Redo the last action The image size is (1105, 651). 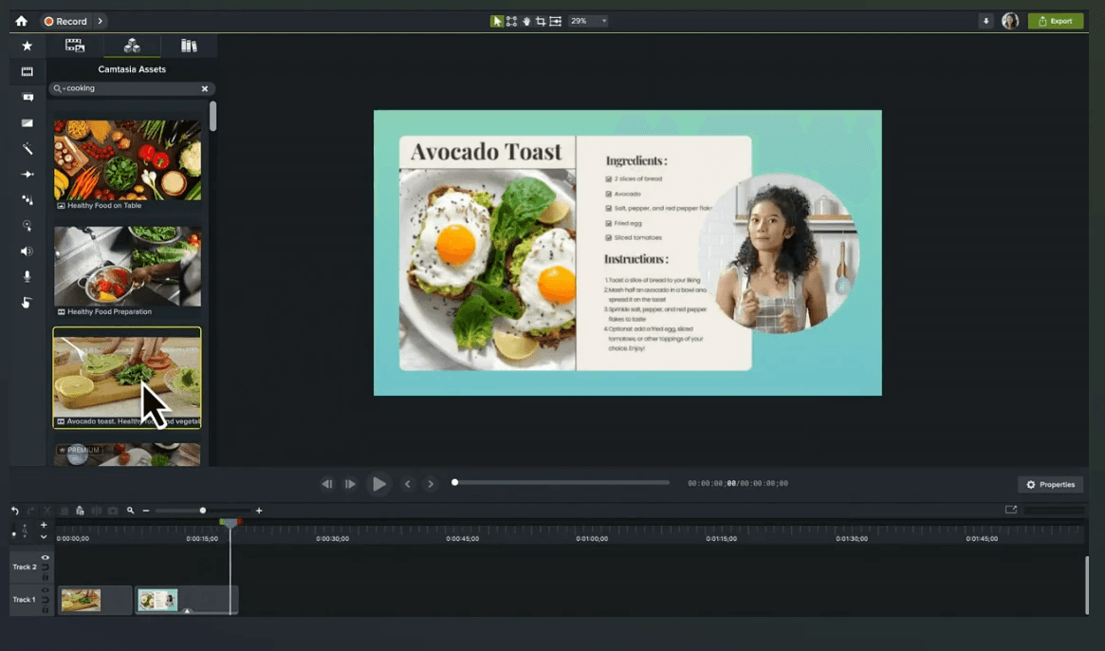coord(31,511)
